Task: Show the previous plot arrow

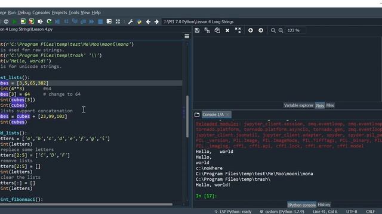Action: 251,30
